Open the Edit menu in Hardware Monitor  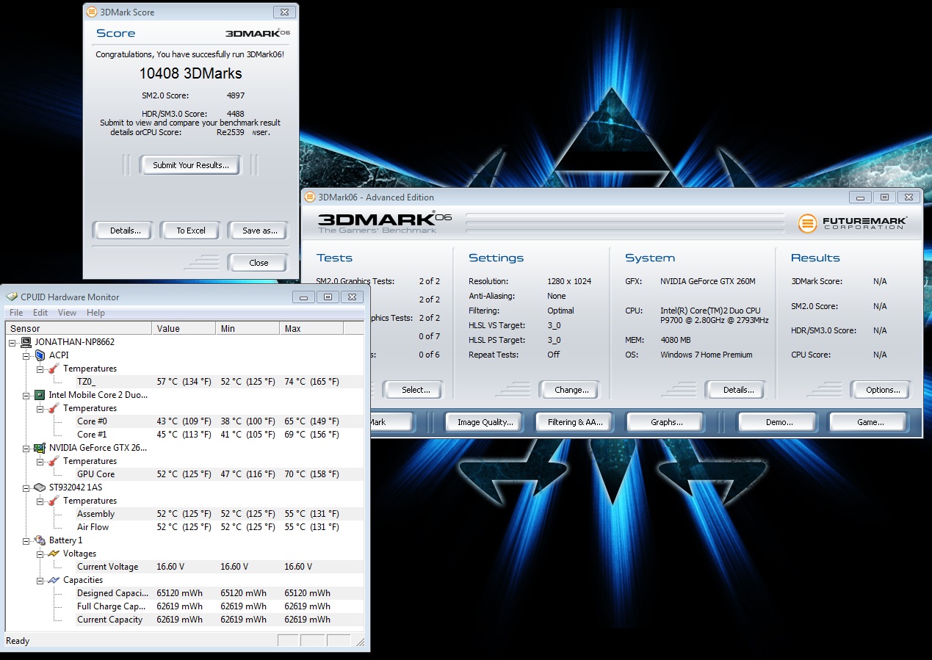(x=40, y=313)
